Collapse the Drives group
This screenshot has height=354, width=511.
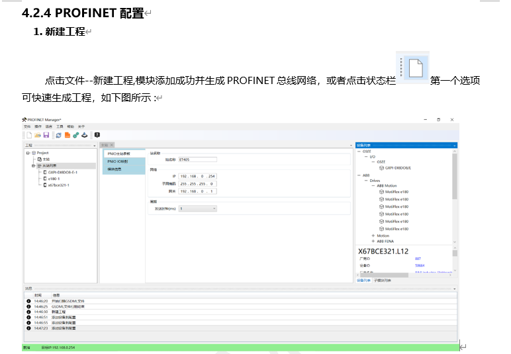(366, 181)
